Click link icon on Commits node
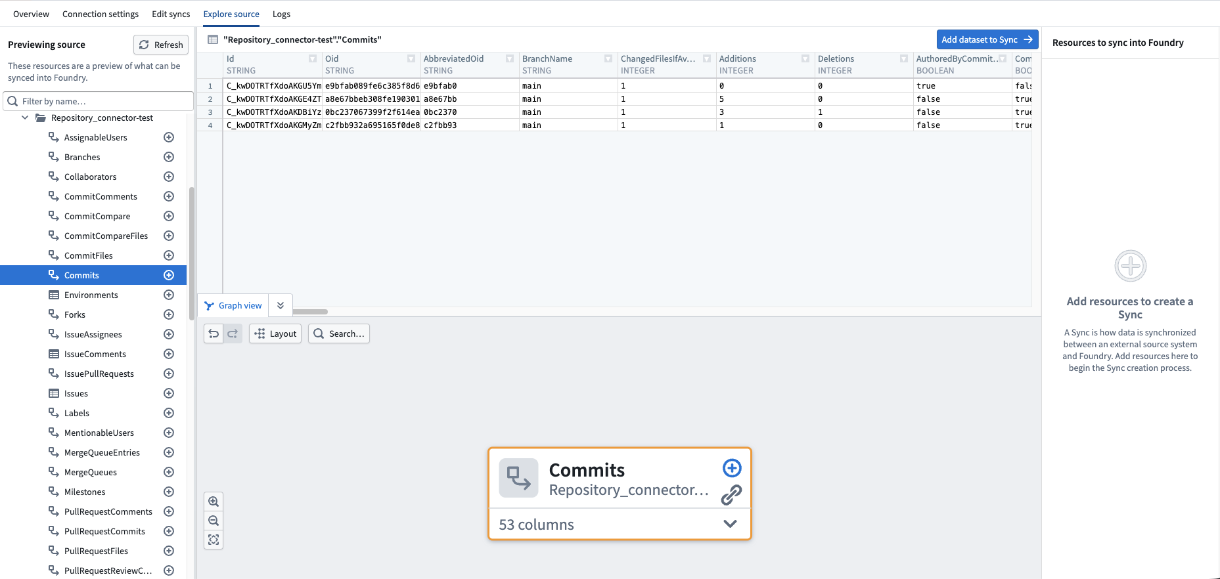 (x=731, y=495)
